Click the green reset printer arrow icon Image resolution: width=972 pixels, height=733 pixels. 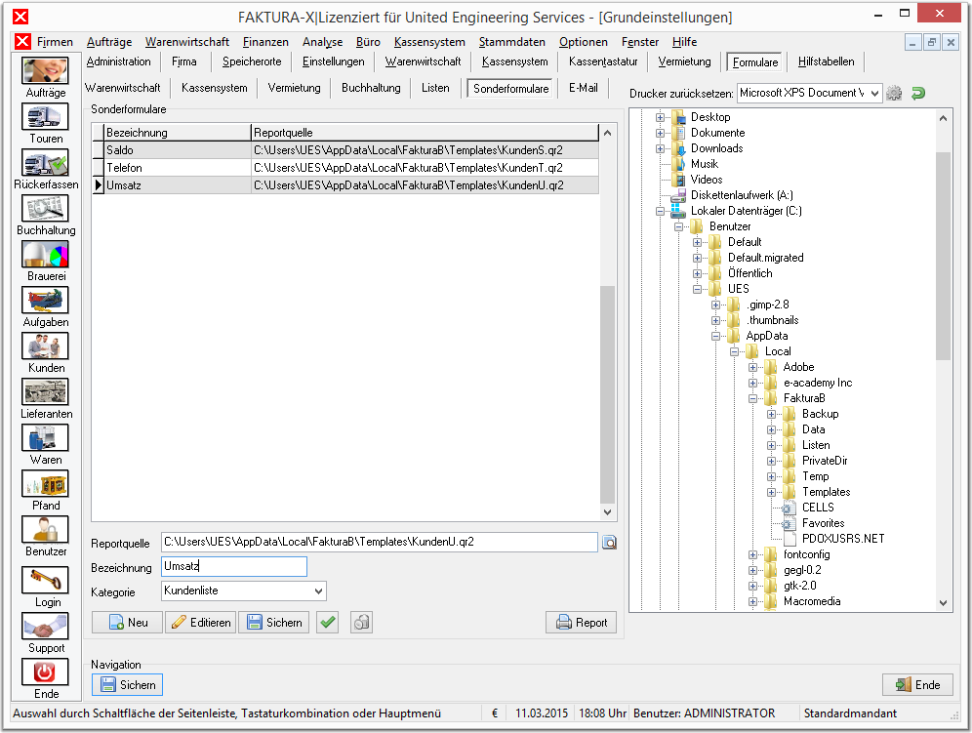(x=918, y=94)
